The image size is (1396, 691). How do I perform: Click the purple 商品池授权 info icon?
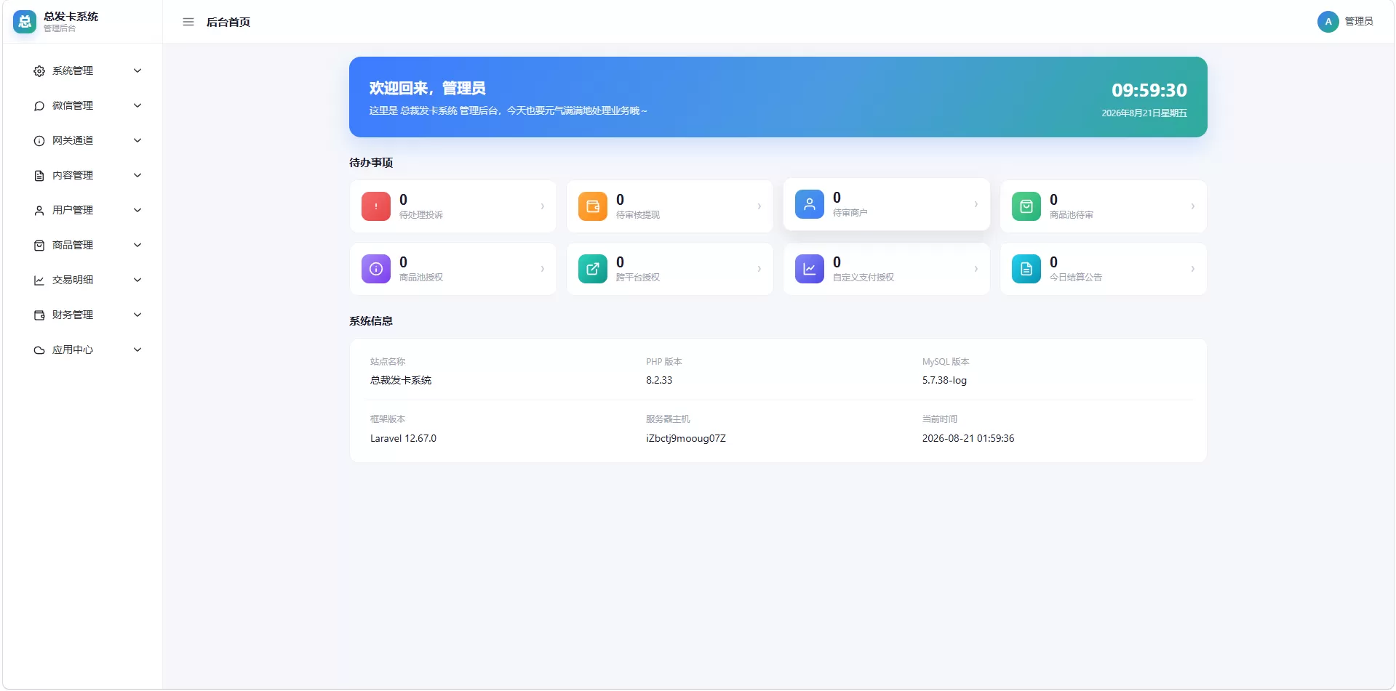point(376,269)
